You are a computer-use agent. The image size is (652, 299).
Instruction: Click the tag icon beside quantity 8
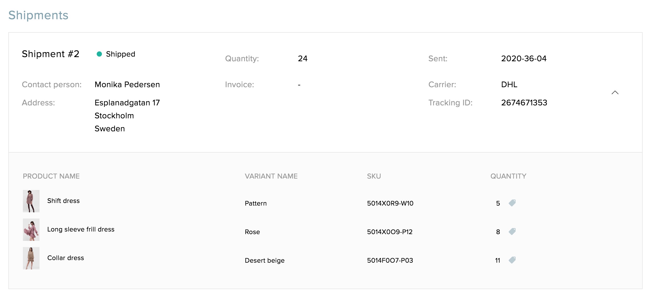pyautogui.click(x=512, y=232)
